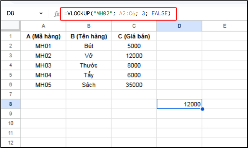Screen dimensions: 248x148
Task: Select row 5 header
Action: pos(11,75)
